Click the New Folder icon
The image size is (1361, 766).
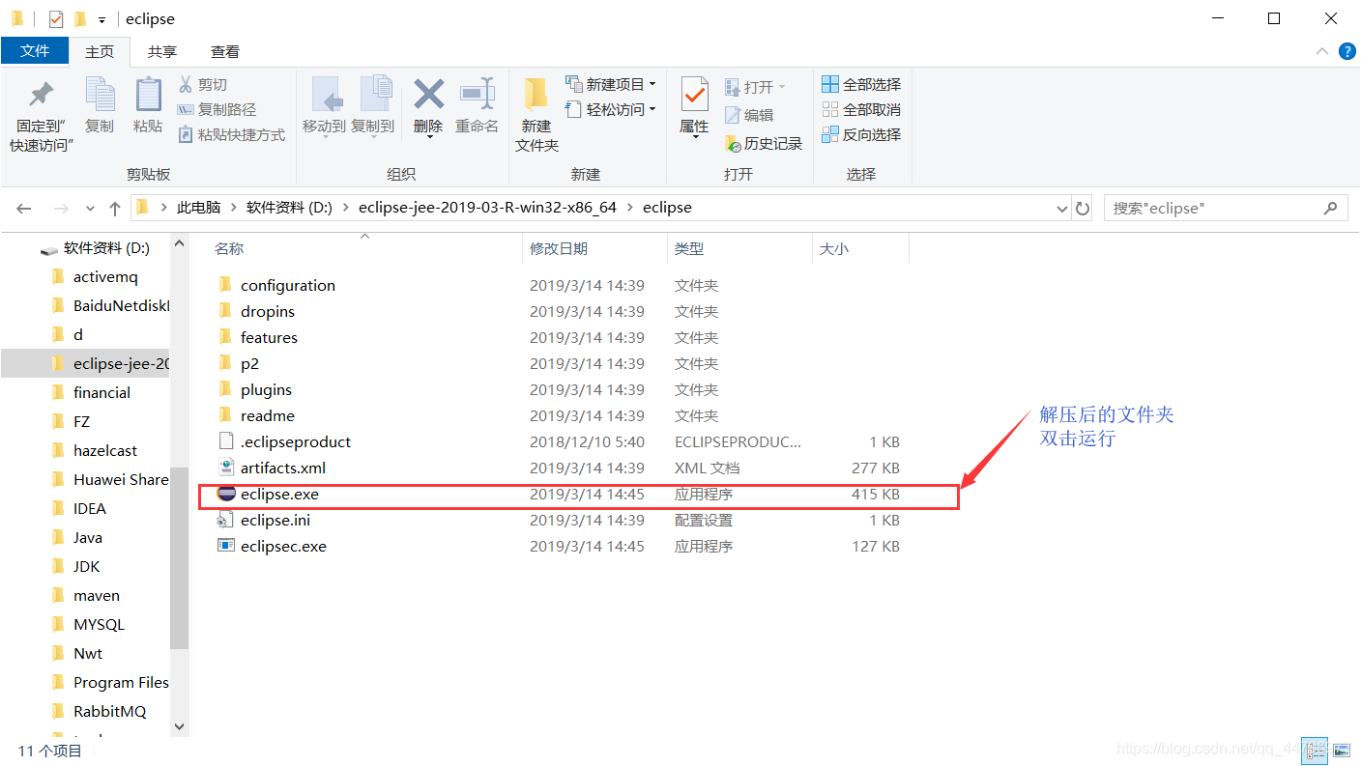pos(536,95)
